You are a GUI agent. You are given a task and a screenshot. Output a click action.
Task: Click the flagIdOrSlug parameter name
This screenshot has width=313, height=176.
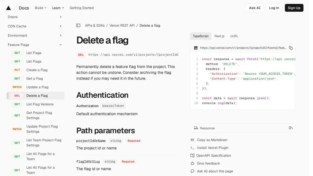click(88, 162)
